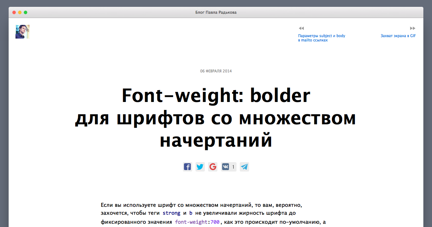Open the «Захват экрана в GIF» post
Viewport: 432px width, 227px height.
point(398,36)
